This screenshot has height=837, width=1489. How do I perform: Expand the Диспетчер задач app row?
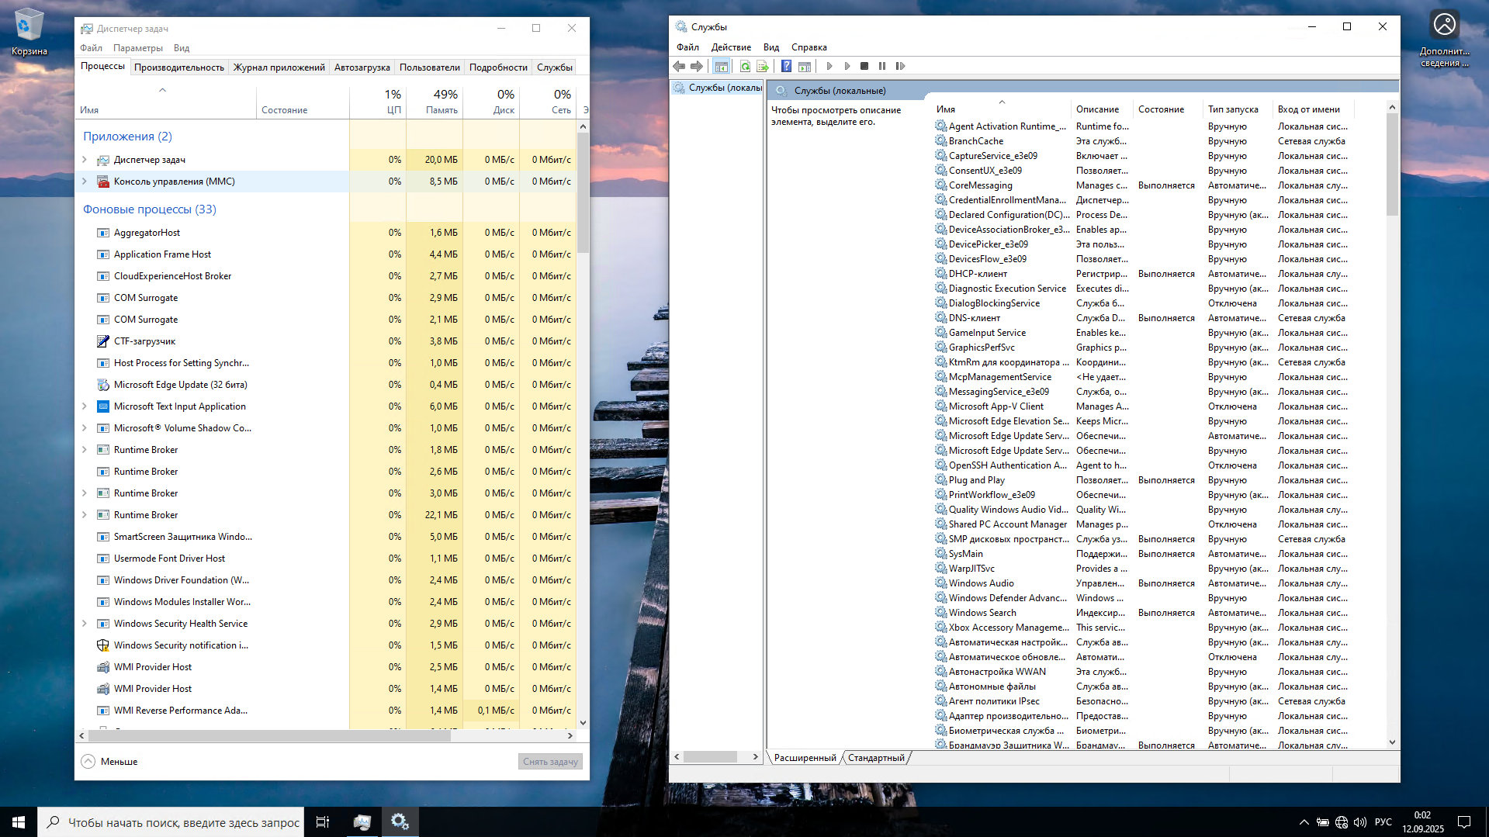(x=85, y=160)
